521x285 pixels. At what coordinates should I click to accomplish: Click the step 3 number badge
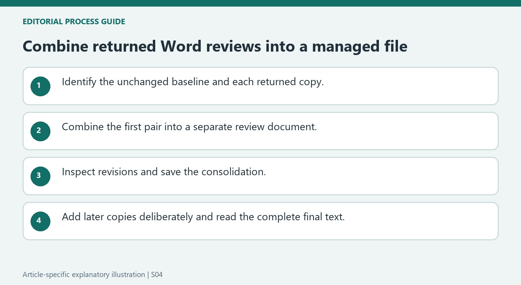point(40,176)
